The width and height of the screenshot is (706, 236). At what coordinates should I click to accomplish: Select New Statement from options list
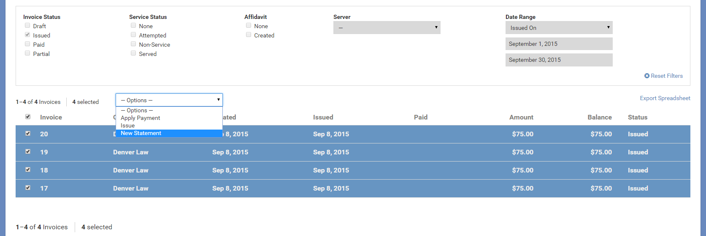pyautogui.click(x=141, y=133)
